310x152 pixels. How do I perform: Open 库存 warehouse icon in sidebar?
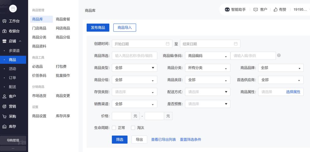[4, 126]
